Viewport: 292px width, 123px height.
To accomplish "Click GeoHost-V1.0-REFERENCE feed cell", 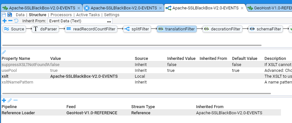I will 92,113.
